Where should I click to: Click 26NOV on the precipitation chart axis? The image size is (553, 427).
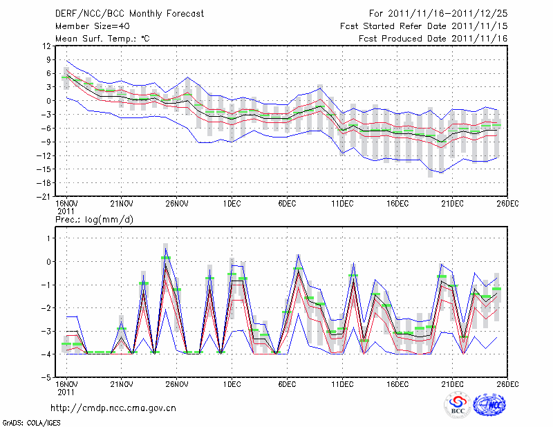click(176, 384)
